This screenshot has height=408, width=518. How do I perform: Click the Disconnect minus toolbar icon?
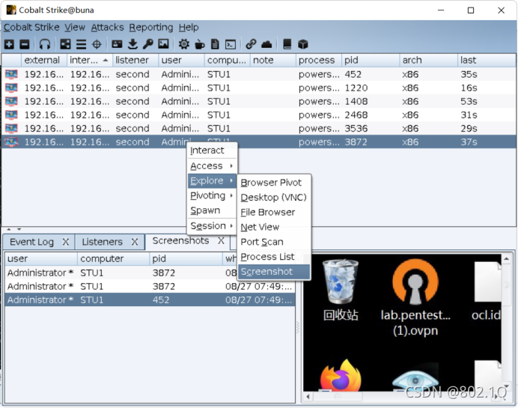pos(25,44)
